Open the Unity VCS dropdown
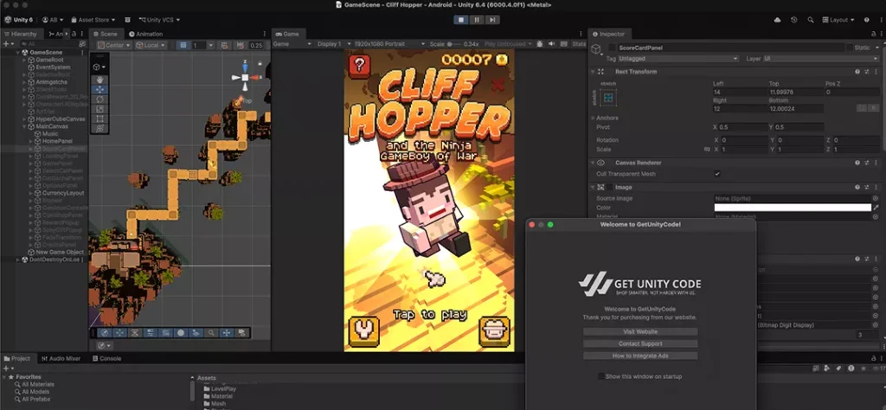 click(x=159, y=20)
